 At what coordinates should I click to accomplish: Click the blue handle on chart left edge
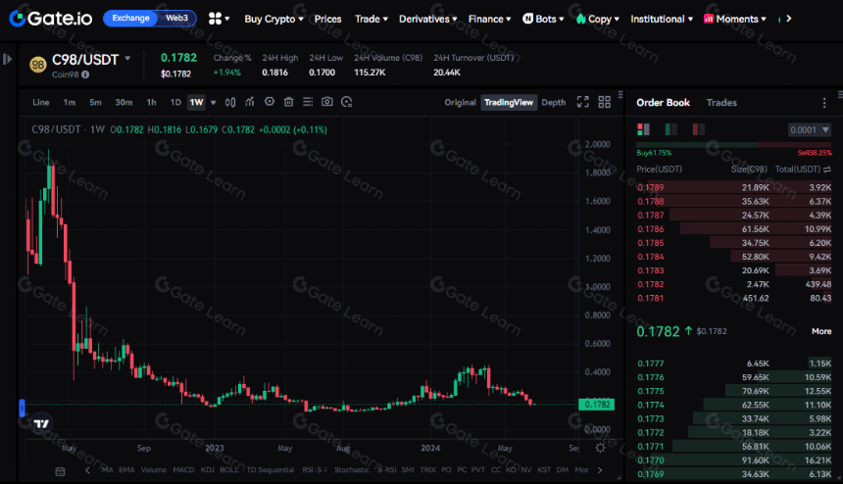point(22,408)
